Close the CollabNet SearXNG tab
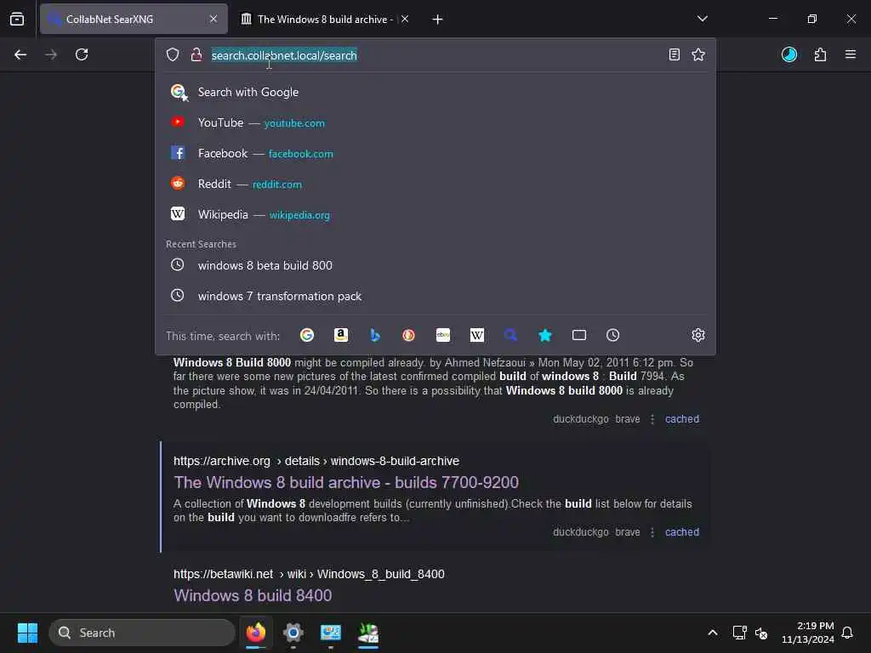Image resolution: width=871 pixels, height=653 pixels. point(213,19)
